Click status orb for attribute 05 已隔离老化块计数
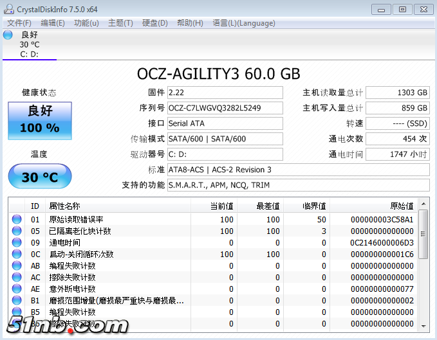Viewport: 437px width, 340px height. pos(17,231)
